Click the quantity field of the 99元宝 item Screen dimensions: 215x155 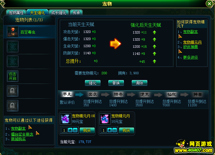(64, 130)
